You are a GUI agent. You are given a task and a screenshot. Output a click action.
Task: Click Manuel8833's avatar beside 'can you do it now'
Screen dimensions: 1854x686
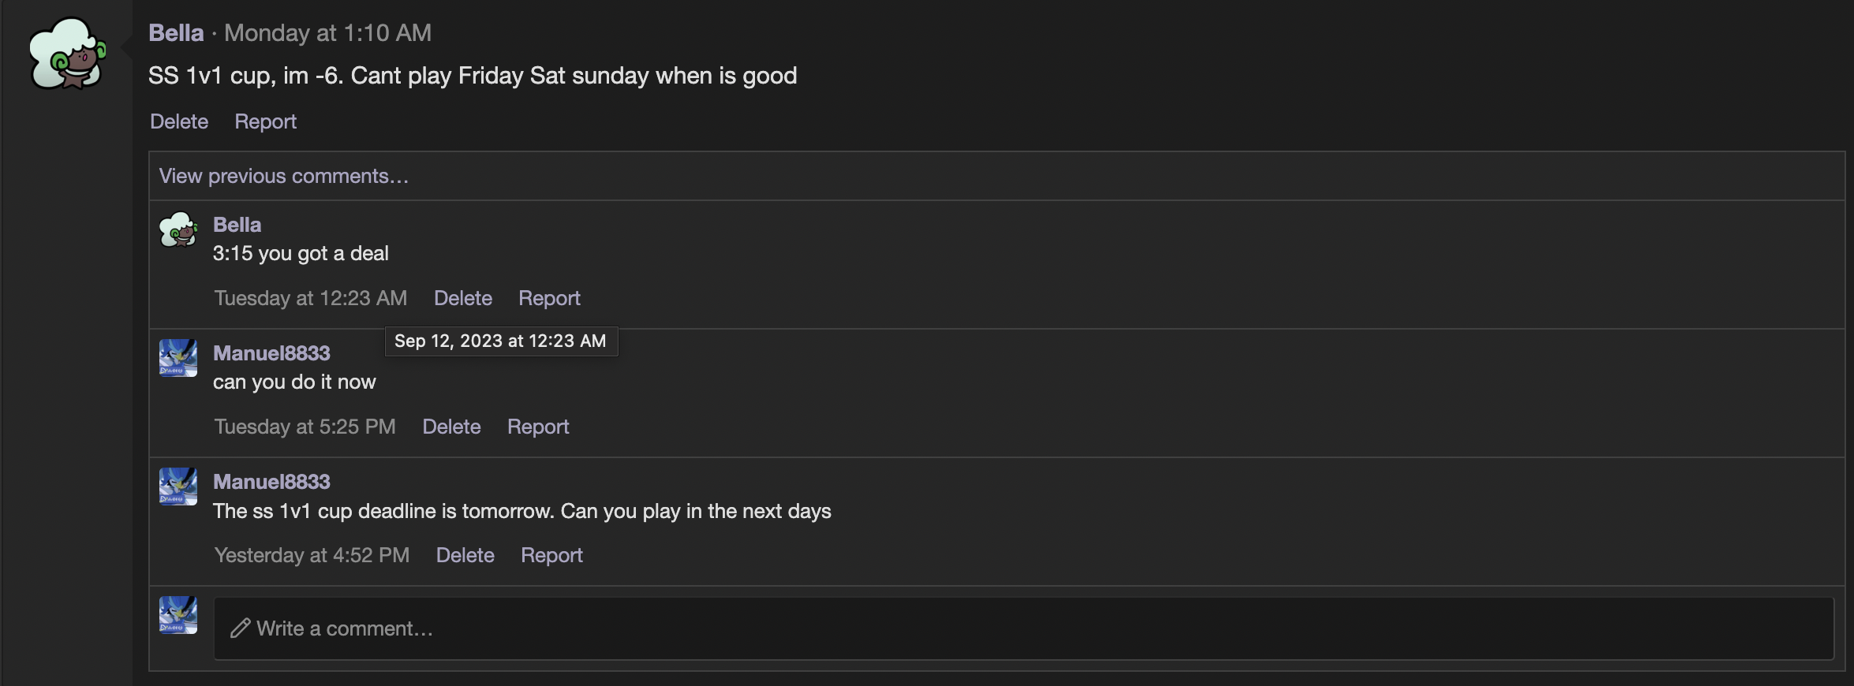178,358
